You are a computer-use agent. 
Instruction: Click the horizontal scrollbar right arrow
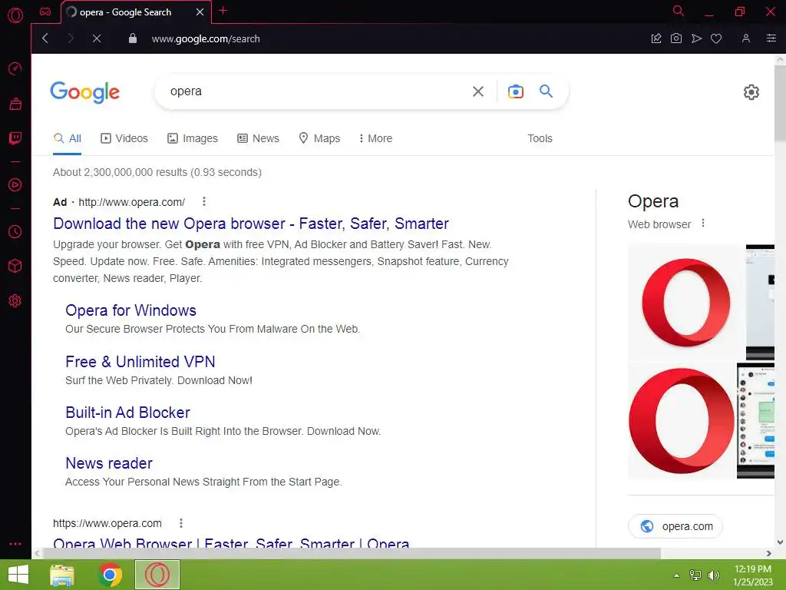pyautogui.click(x=768, y=553)
